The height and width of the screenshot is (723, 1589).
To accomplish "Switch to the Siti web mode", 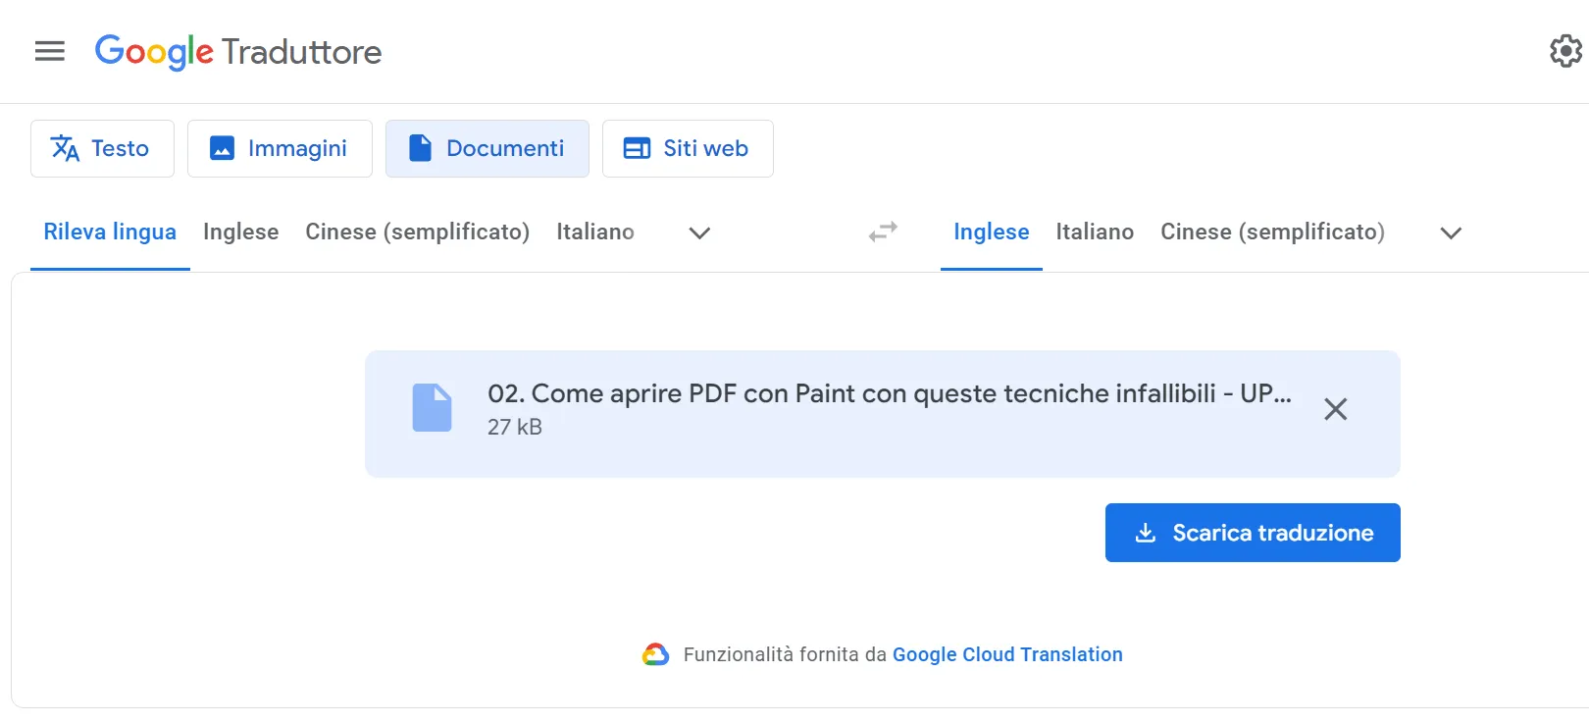I will (688, 148).
